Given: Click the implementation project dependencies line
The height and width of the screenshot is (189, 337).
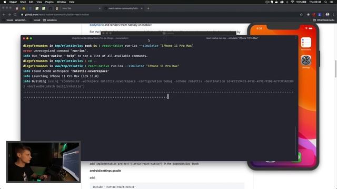Looking at the screenshot, I should coord(144,164).
